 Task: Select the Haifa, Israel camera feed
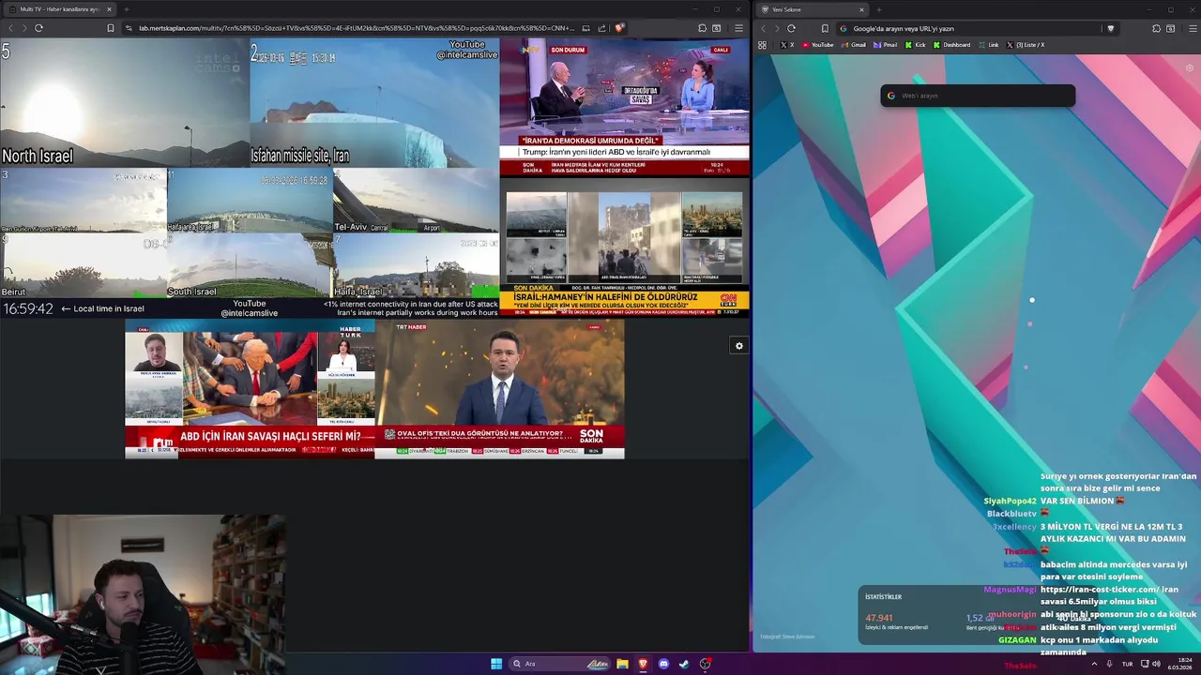[416, 265]
